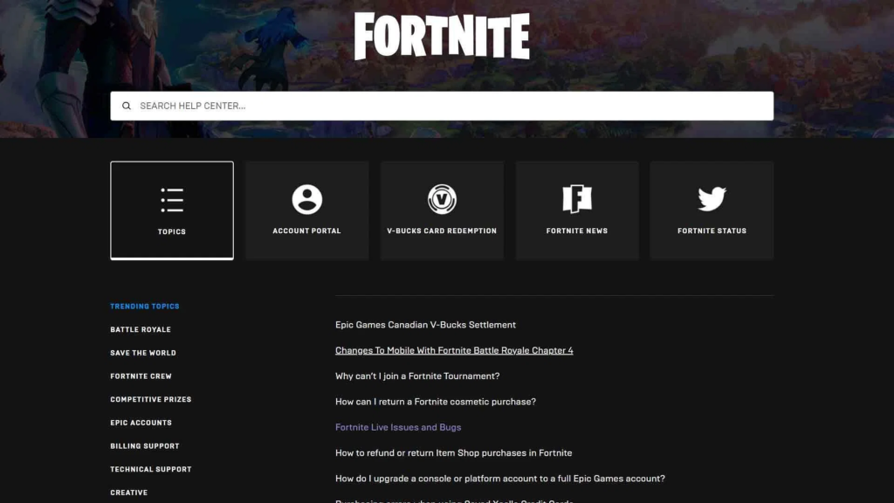Open the Creative category
The width and height of the screenshot is (894, 503).
[x=129, y=493]
